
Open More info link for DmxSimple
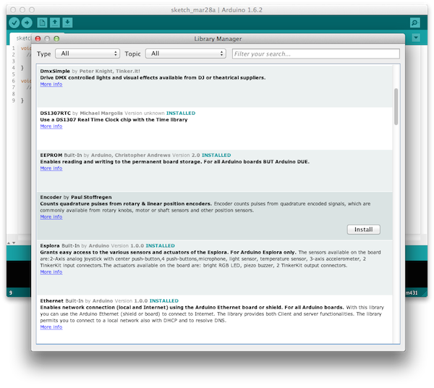pyautogui.click(x=51, y=85)
